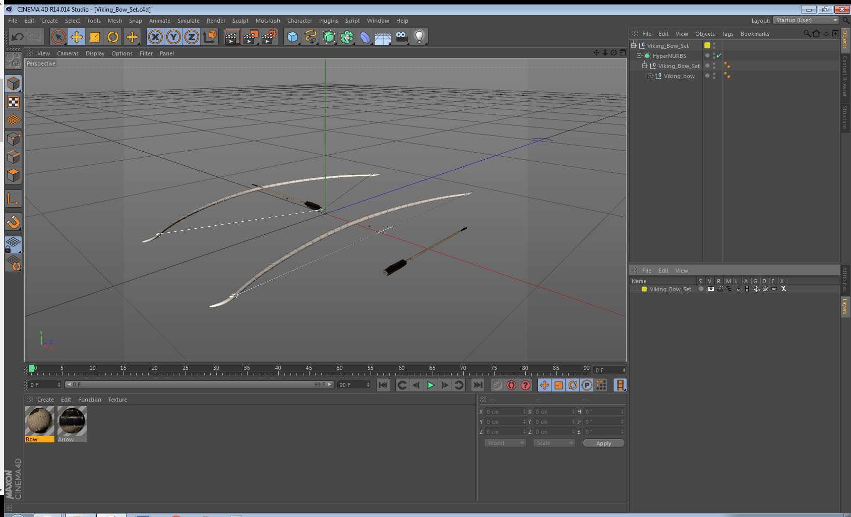Viewport: 851px width, 517px height.
Task: Open the MoGraph menu
Action: click(x=268, y=21)
